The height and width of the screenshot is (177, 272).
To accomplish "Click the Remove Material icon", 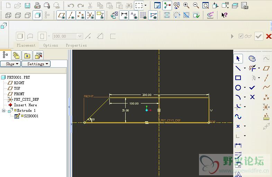I will [x=100, y=36].
